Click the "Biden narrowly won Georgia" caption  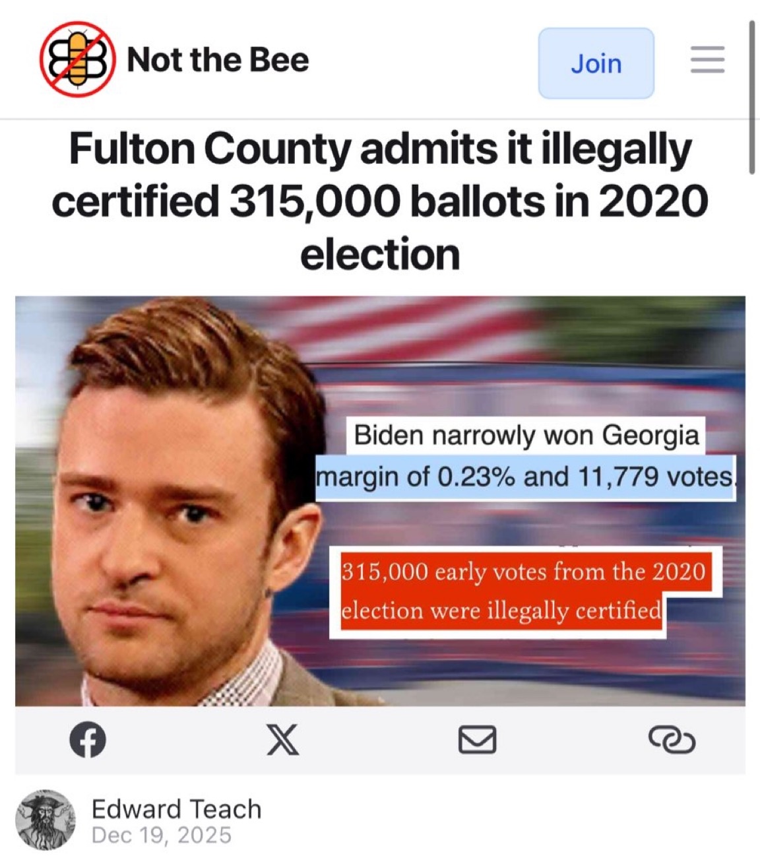pyautogui.click(x=526, y=436)
